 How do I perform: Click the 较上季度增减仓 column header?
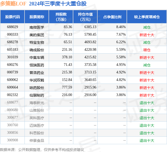147,17
